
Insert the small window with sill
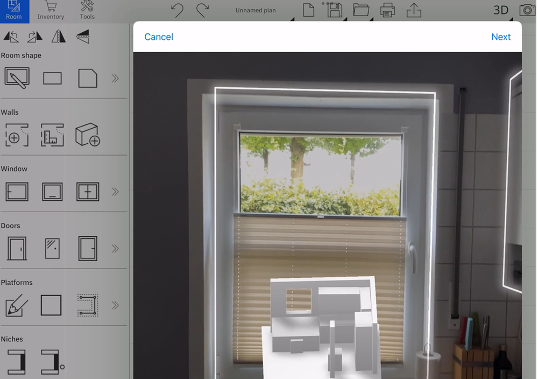pyautogui.click(x=52, y=192)
